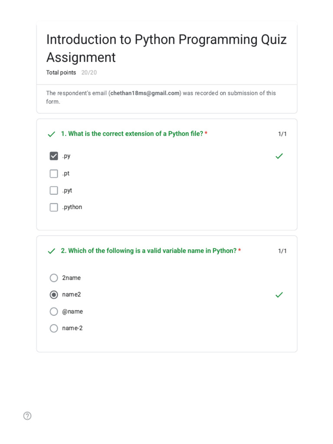The height and width of the screenshot is (444, 333).
Task: Click correct-answer tick next to name2 option
Action: 279,295
